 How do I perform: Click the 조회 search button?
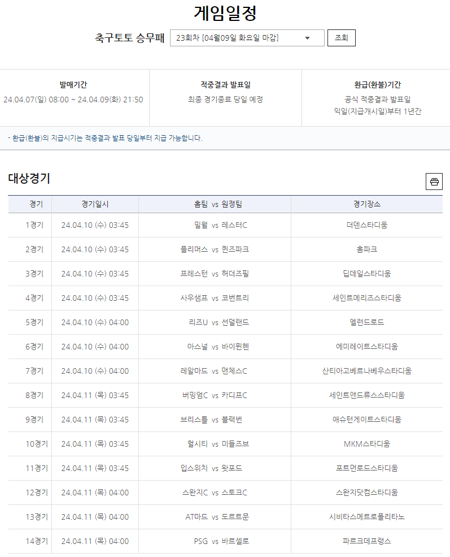(341, 38)
